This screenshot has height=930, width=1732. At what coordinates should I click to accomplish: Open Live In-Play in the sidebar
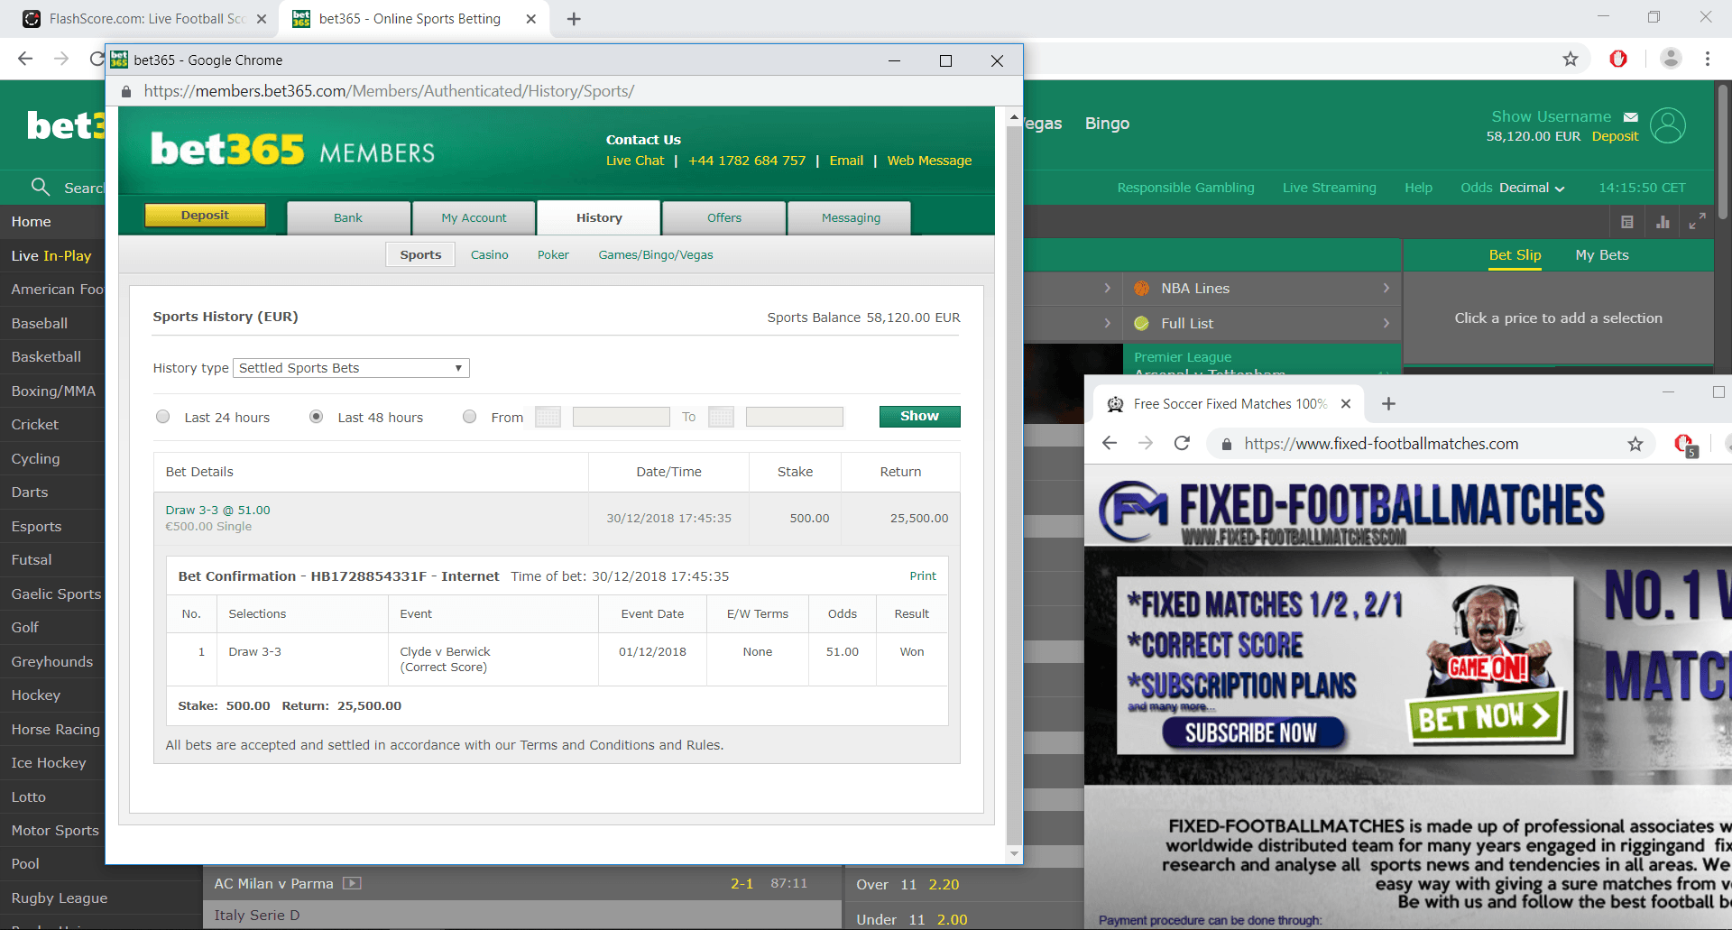point(51,255)
